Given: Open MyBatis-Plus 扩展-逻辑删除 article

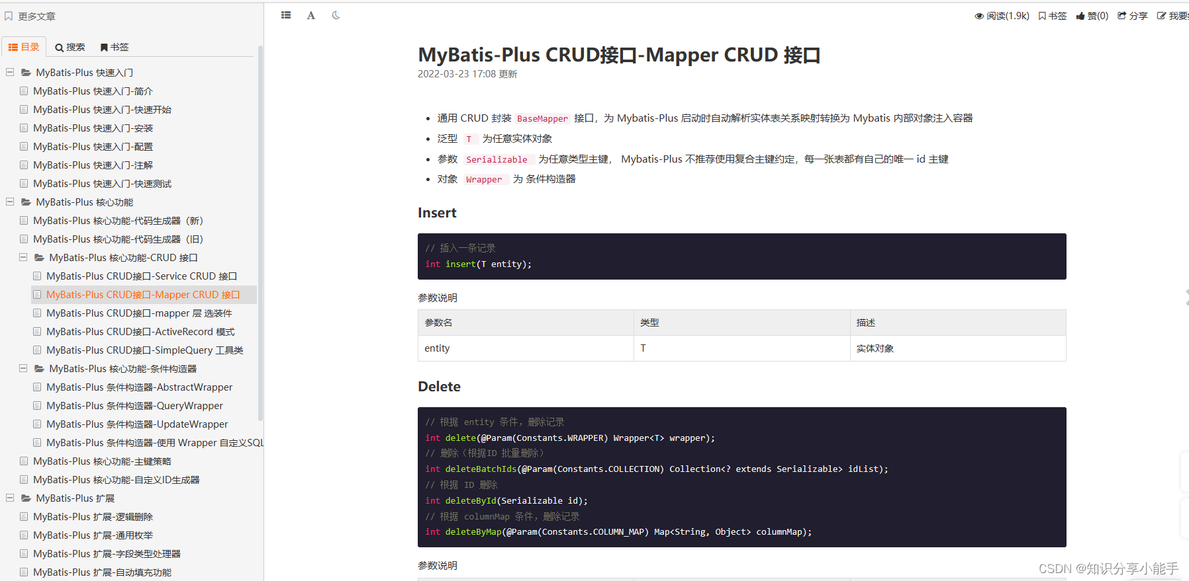Looking at the screenshot, I should (x=93, y=517).
